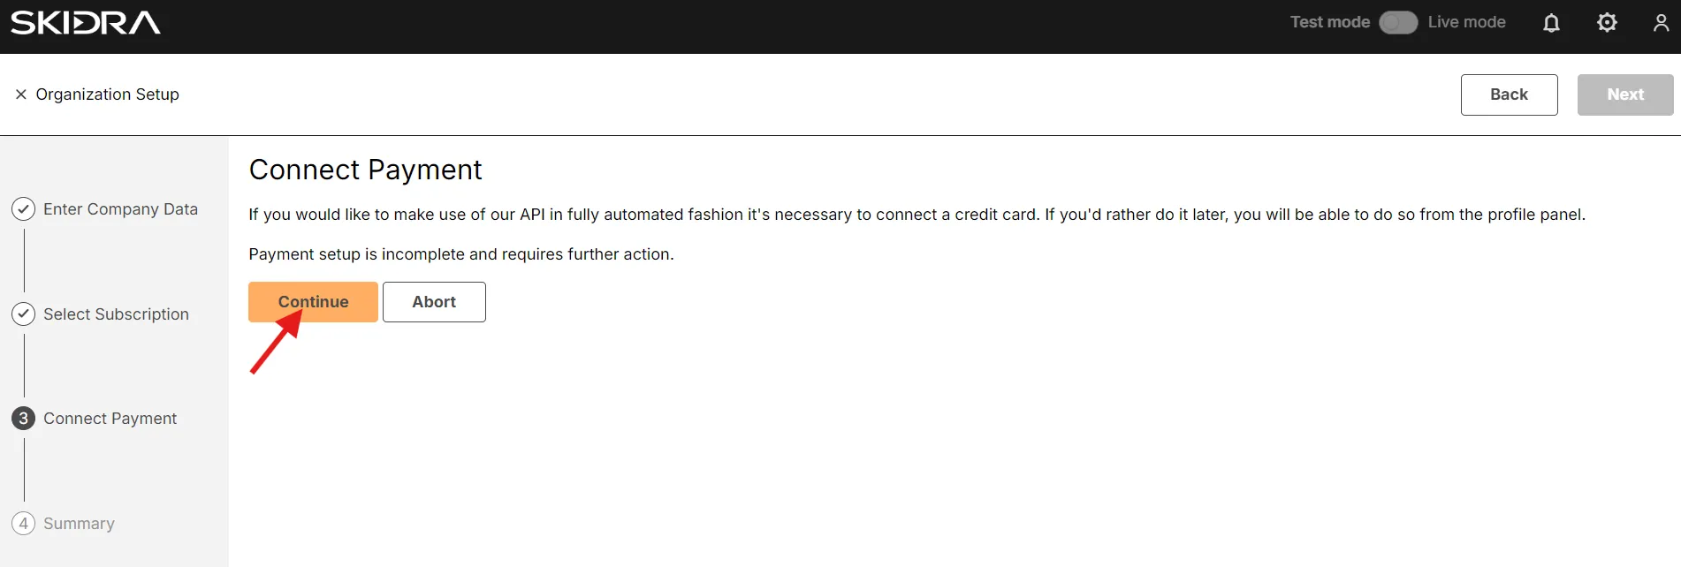This screenshot has height=567, width=1681.
Task: Select the Live mode label
Action: pyautogui.click(x=1466, y=22)
